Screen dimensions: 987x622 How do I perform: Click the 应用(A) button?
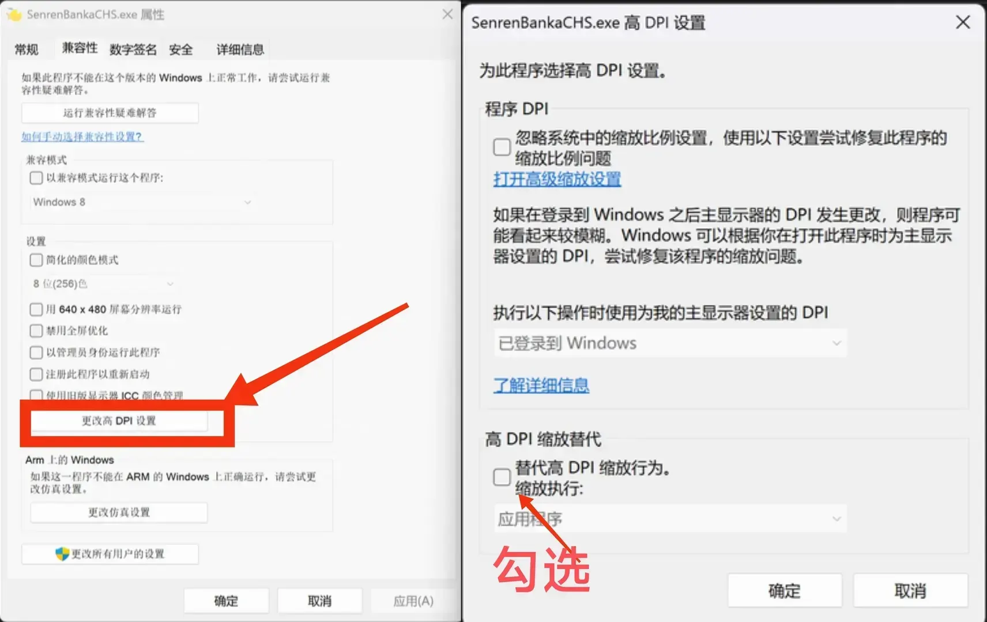(413, 601)
